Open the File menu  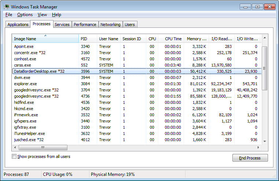(9, 15)
